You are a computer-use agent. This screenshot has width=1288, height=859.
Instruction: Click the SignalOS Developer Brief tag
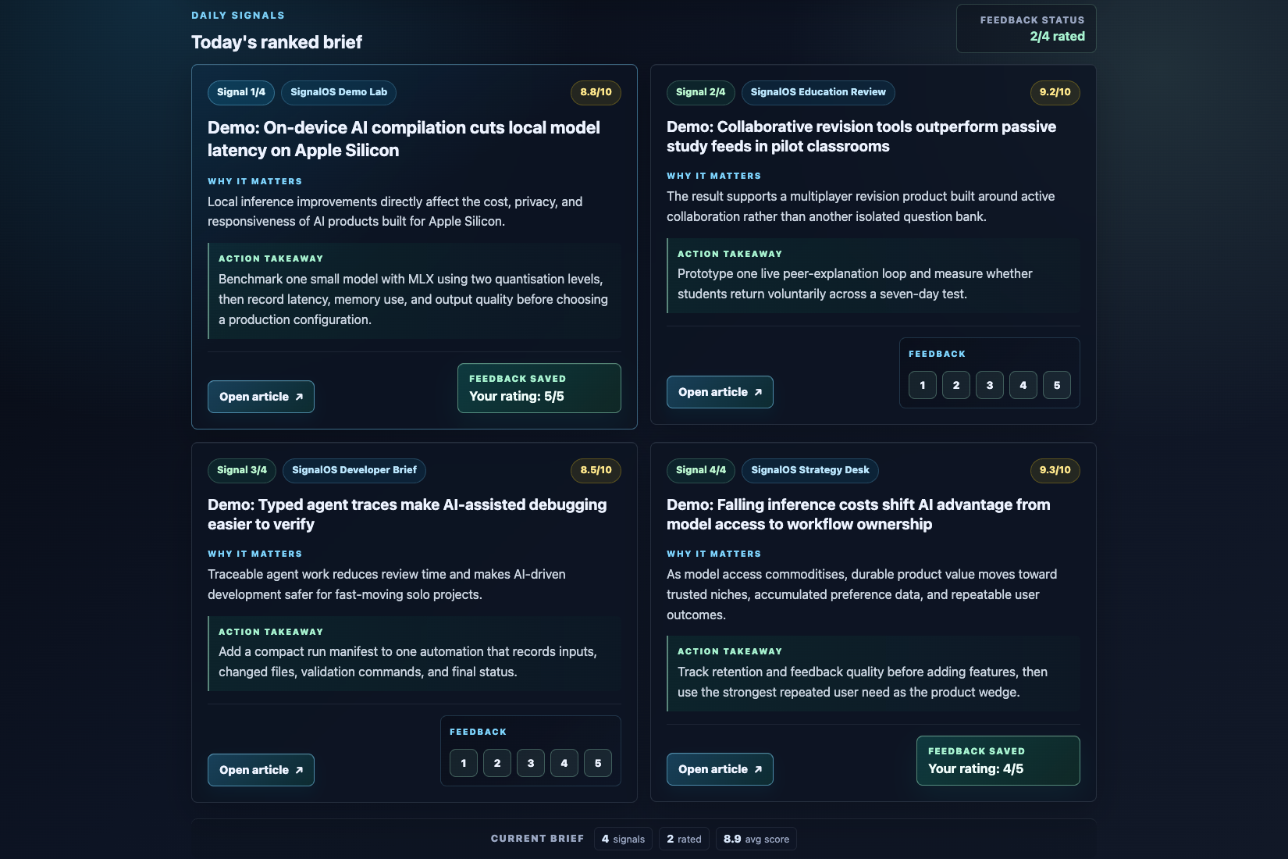pyautogui.click(x=354, y=470)
